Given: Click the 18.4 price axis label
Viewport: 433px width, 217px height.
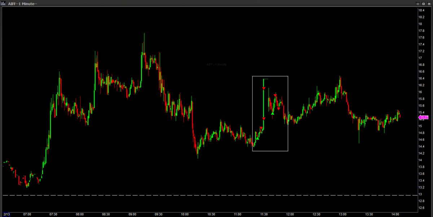Looking at the screenshot, I should [x=421, y=10].
